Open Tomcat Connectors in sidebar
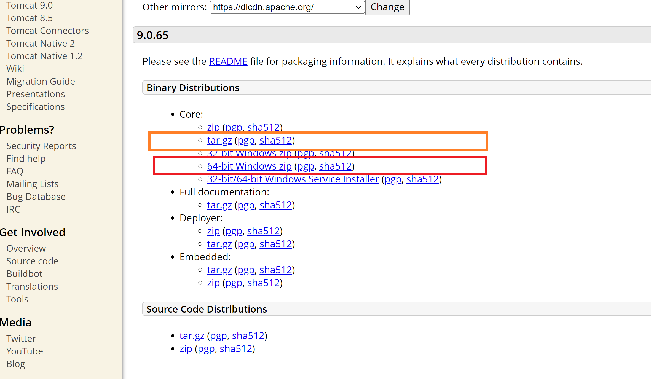This screenshot has width=651, height=379. pos(47,31)
